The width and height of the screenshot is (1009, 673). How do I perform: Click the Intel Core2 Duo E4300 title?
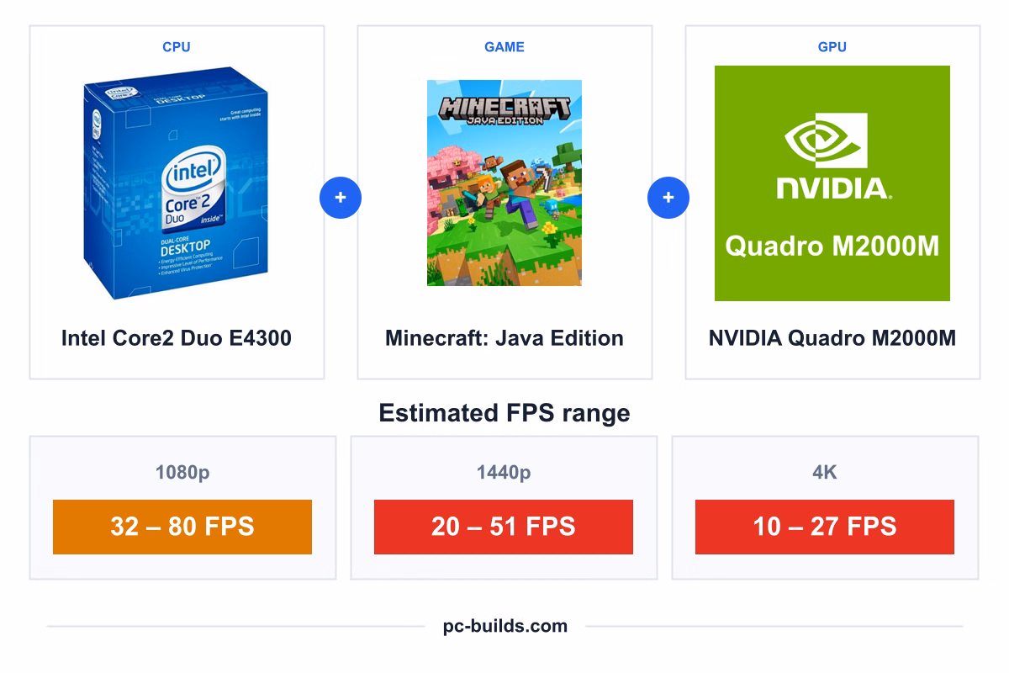177,338
